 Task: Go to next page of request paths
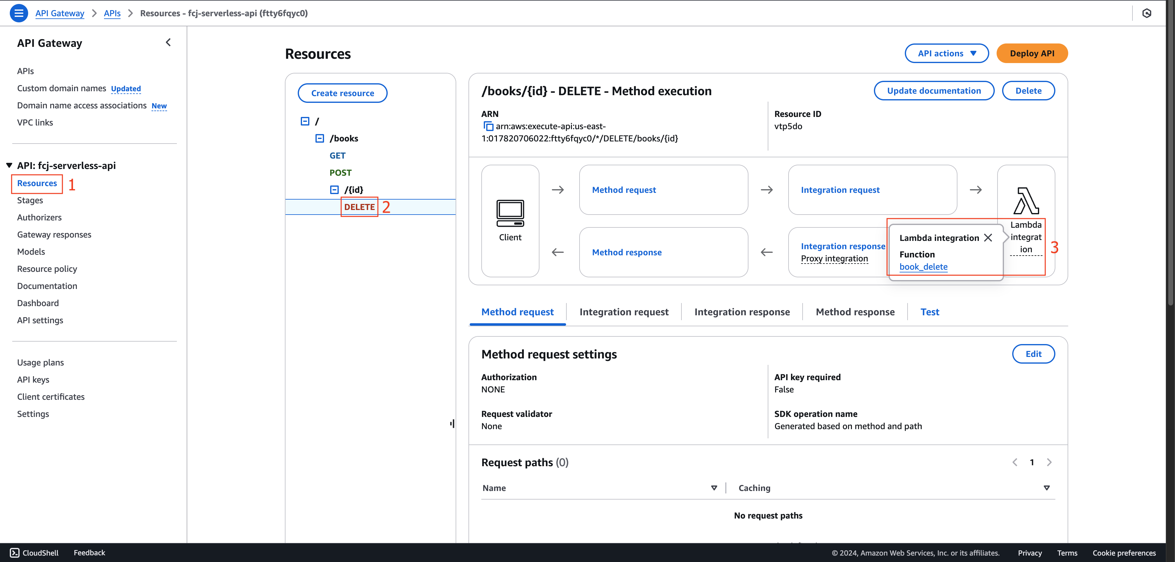point(1049,462)
